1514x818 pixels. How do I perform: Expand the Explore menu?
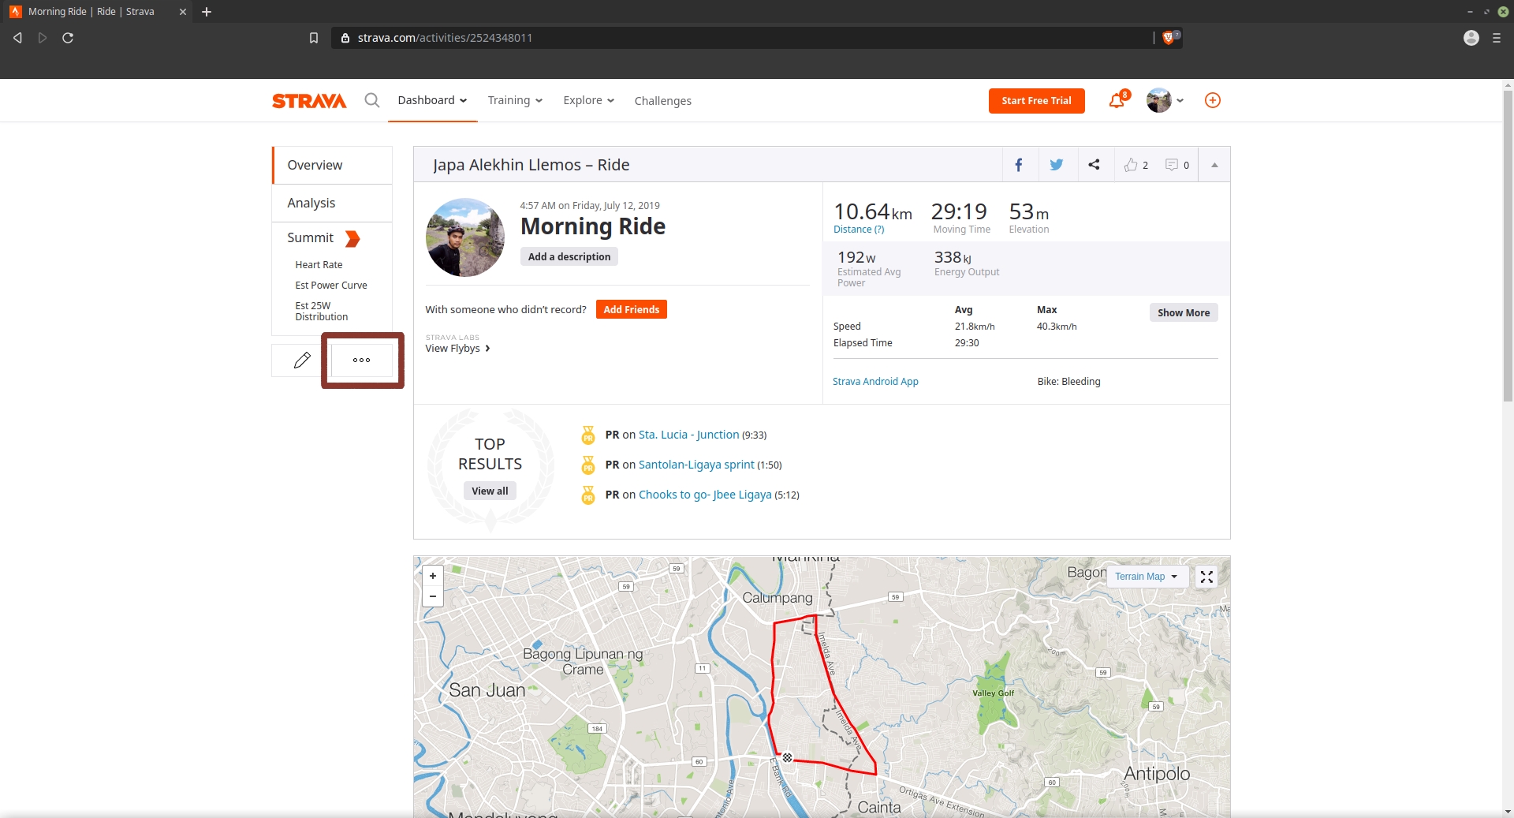pyautogui.click(x=588, y=100)
